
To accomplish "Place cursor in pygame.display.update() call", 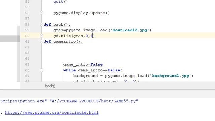I will [x=81, y=13].
